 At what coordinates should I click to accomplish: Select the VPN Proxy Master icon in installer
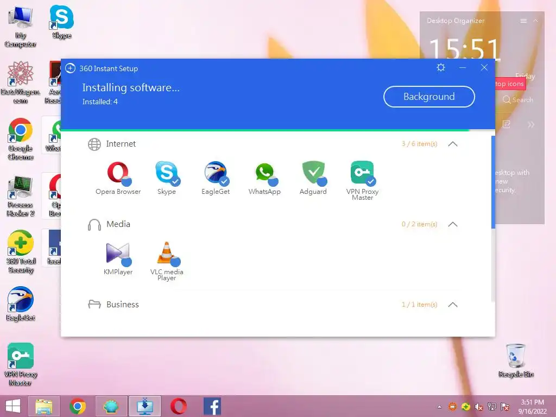pos(362,173)
